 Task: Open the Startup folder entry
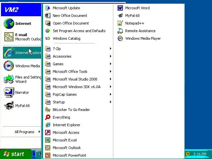[x=78, y=102]
